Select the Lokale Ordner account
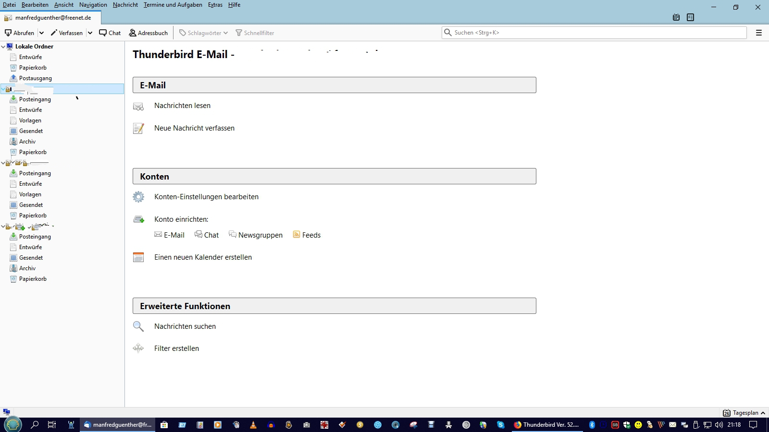The image size is (769, 432). tap(34, 47)
